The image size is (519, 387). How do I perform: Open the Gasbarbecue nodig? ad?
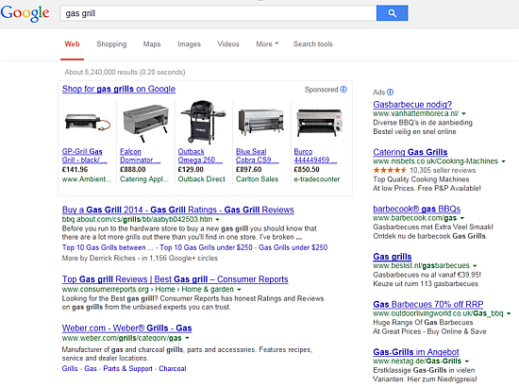pos(412,105)
